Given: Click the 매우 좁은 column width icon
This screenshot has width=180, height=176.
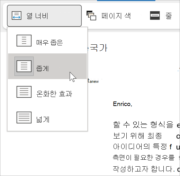Looking at the screenshot, I should click(x=24, y=41).
